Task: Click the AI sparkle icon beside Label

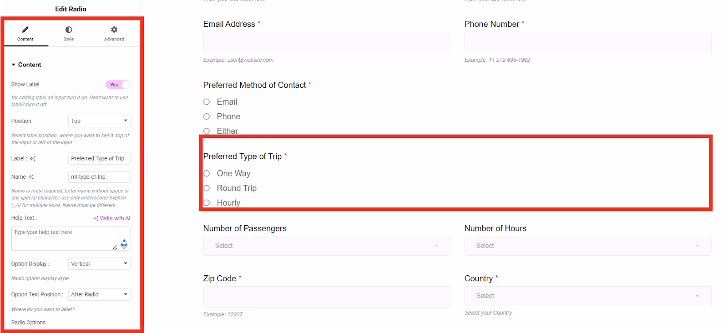Action: pos(32,159)
